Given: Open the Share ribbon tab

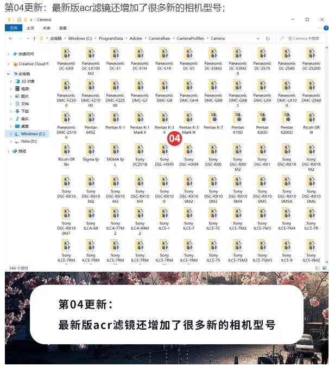Looking at the screenshot, I should coord(47,28).
